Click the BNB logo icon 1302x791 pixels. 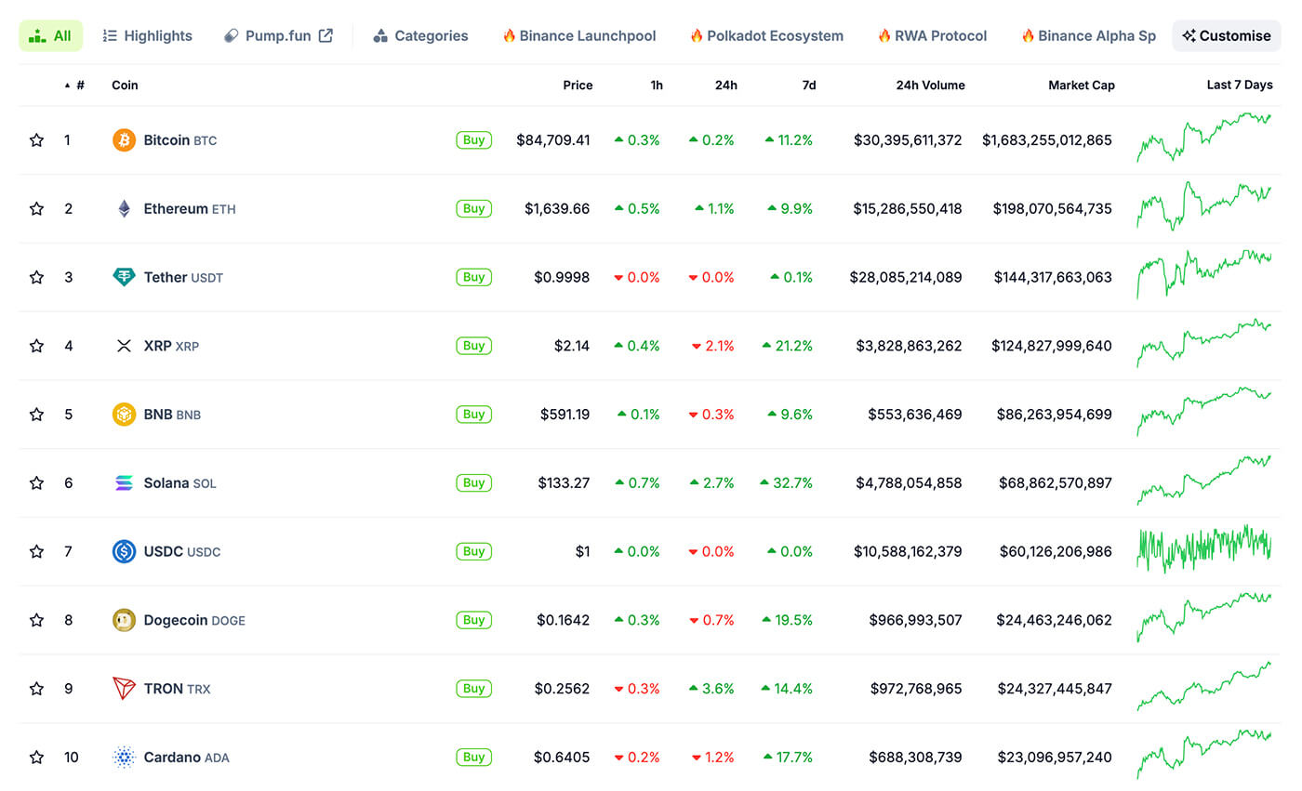(x=124, y=415)
